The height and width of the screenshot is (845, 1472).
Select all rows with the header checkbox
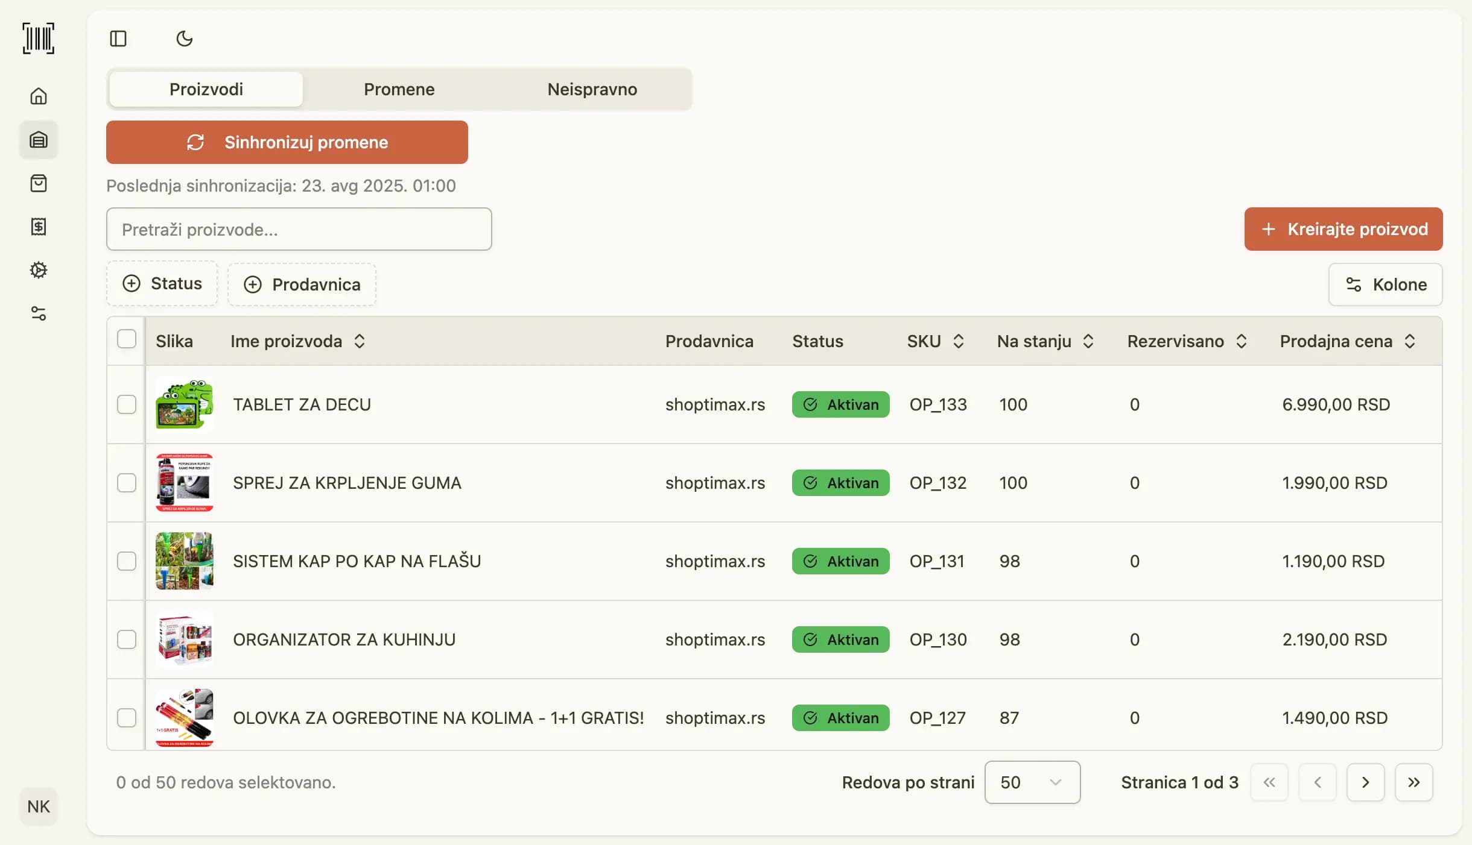tap(126, 339)
